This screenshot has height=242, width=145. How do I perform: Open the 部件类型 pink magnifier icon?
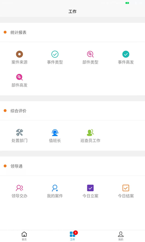pos(90,54)
